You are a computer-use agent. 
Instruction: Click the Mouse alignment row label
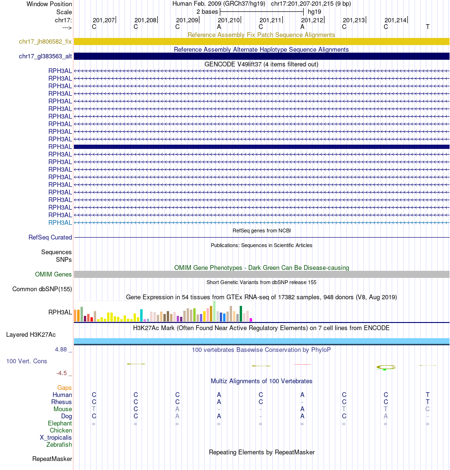63,409
